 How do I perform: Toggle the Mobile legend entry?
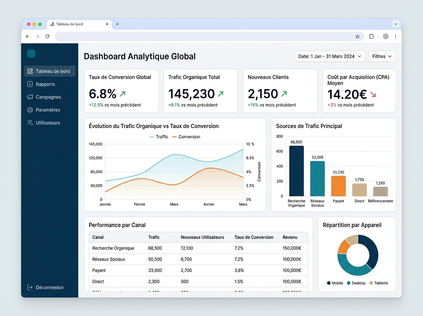[335, 283]
